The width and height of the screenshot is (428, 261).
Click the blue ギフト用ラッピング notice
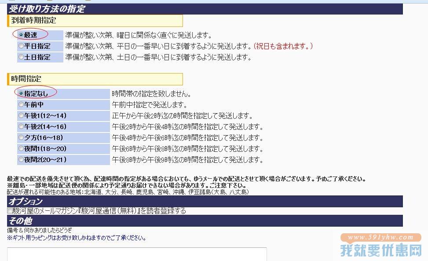77,238
